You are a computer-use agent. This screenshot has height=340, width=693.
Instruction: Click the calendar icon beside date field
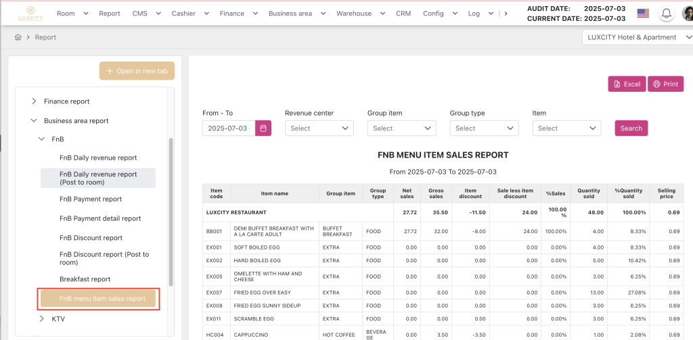coord(263,128)
